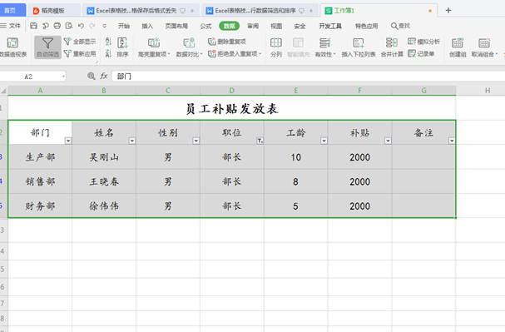Select column H header
The image size is (505, 332).
[488, 91]
